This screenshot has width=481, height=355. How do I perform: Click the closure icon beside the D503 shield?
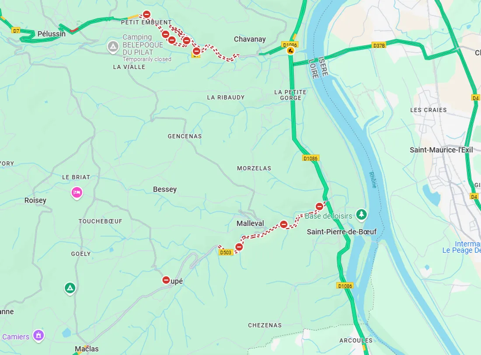coord(239,247)
